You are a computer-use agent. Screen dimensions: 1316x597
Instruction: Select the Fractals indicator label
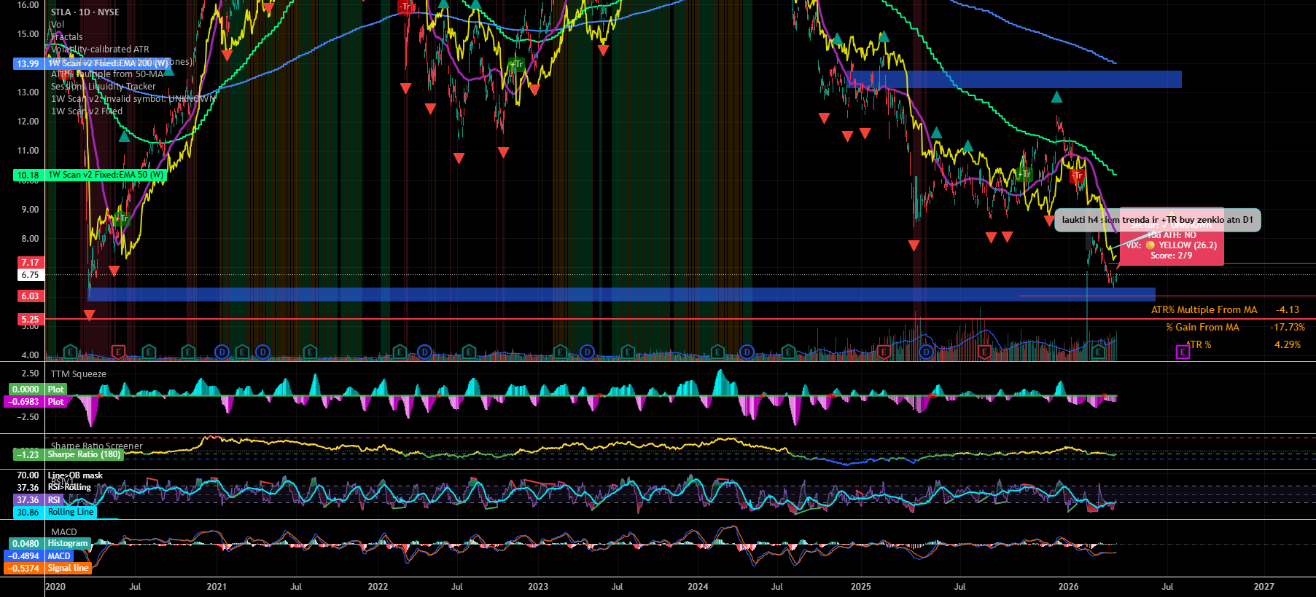tap(66, 36)
